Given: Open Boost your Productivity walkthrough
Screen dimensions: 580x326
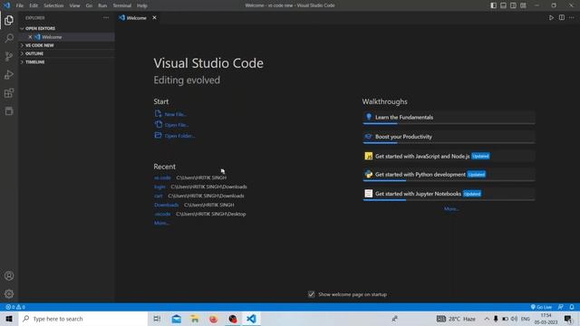Looking at the screenshot, I should [449, 137].
